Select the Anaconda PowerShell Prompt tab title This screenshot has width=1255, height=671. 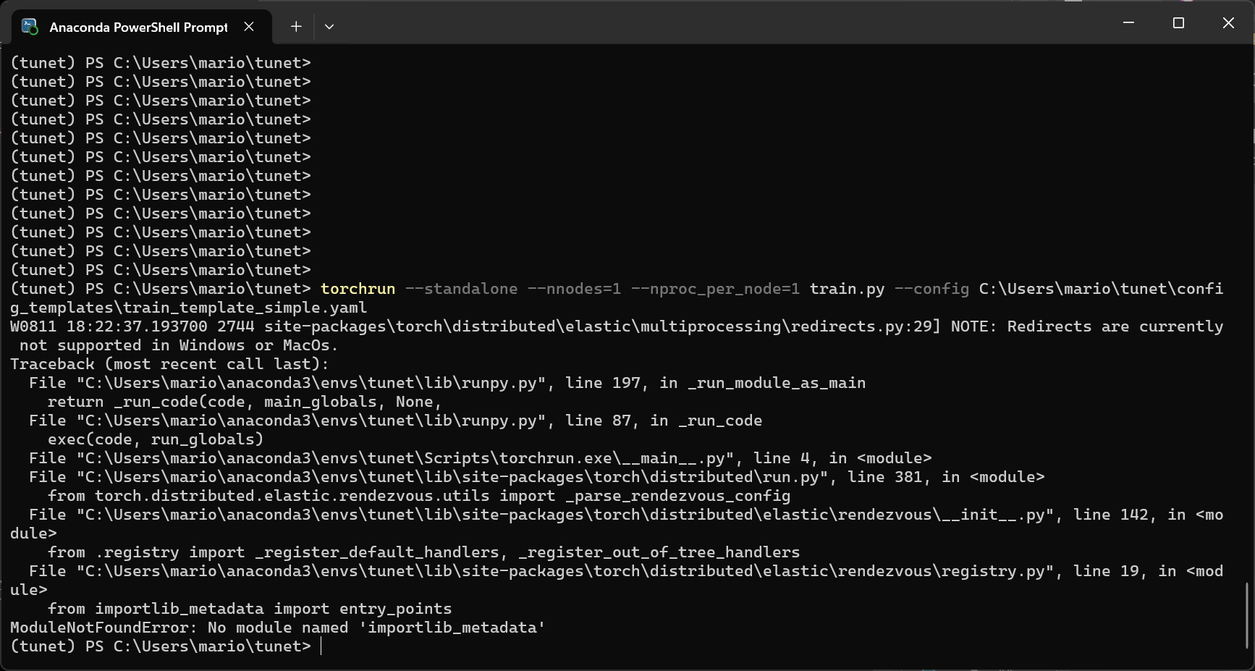click(138, 27)
